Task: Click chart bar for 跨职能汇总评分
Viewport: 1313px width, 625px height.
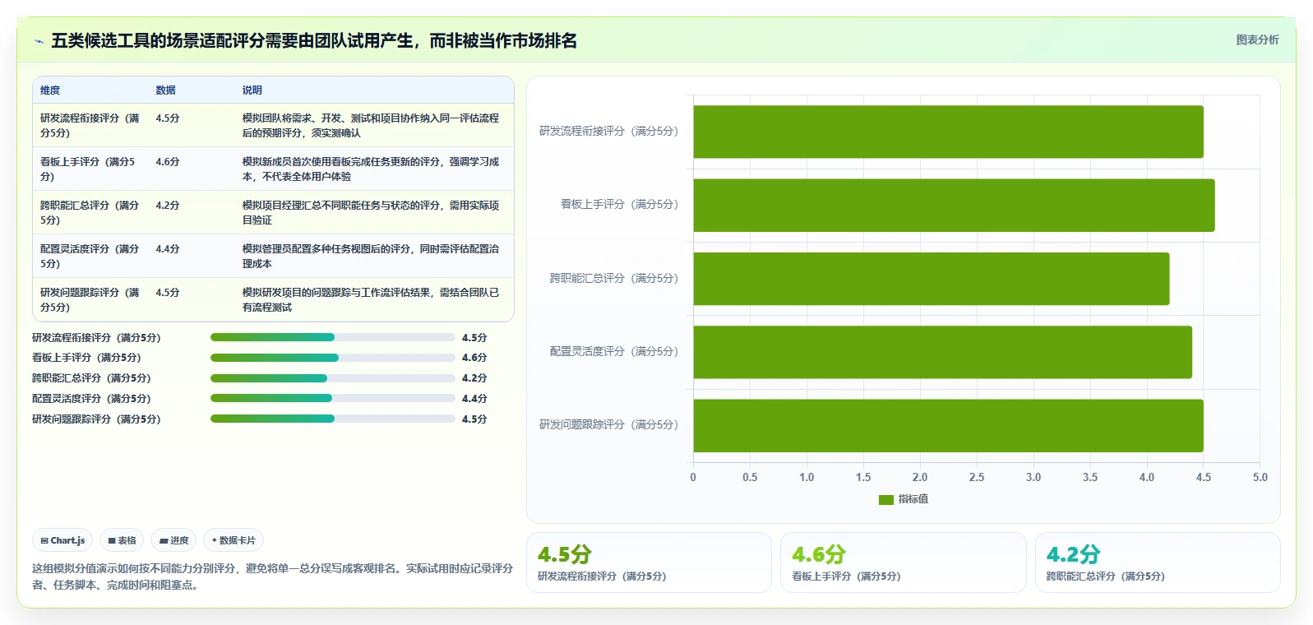Action: click(x=931, y=279)
